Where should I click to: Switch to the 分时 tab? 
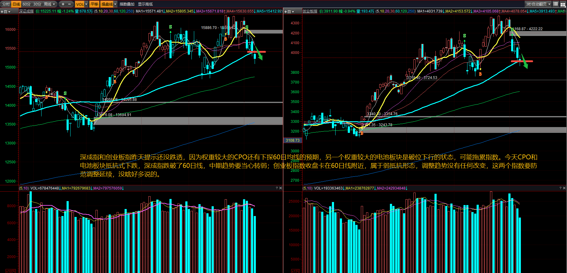(6, 4)
